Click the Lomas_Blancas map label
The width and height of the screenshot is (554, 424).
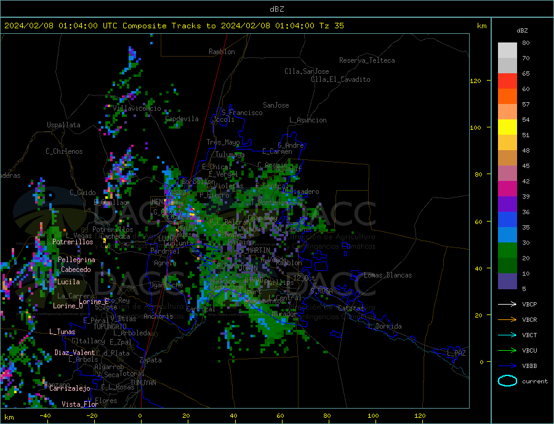coord(388,275)
